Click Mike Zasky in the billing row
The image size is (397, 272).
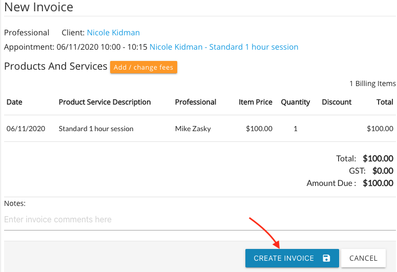[x=193, y=129]
